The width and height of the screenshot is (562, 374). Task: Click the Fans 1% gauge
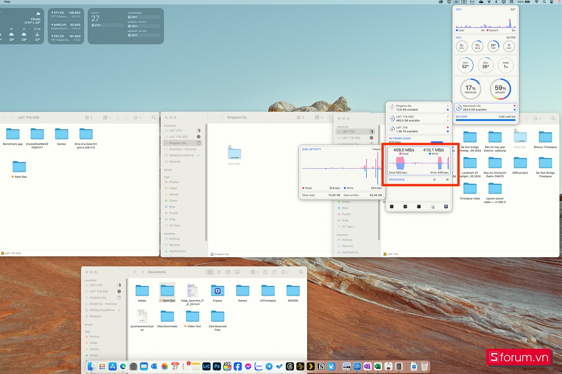point(506,65)
